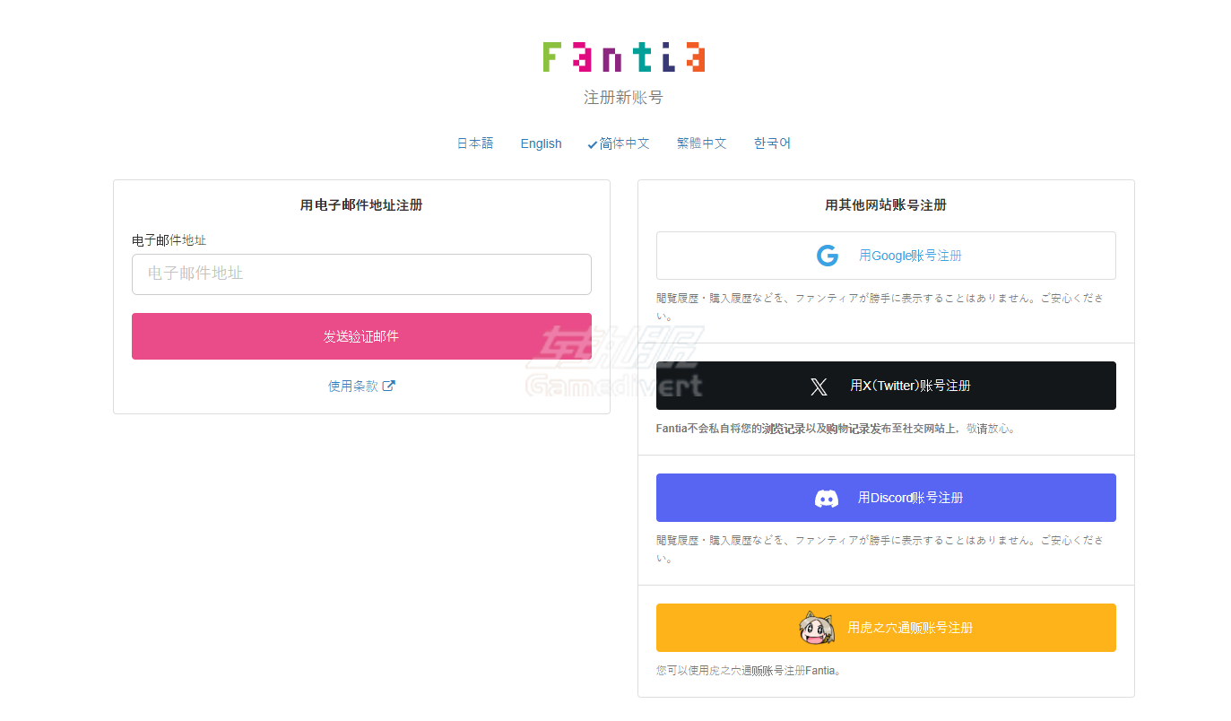Click the 用电子邮件地址注册 heading

tap(361, 205)
